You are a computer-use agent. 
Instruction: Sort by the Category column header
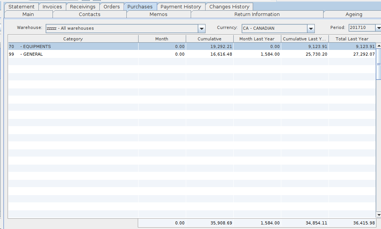click(73, 39)
